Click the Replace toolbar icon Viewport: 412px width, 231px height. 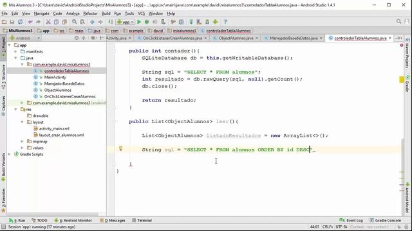(82, 22)
